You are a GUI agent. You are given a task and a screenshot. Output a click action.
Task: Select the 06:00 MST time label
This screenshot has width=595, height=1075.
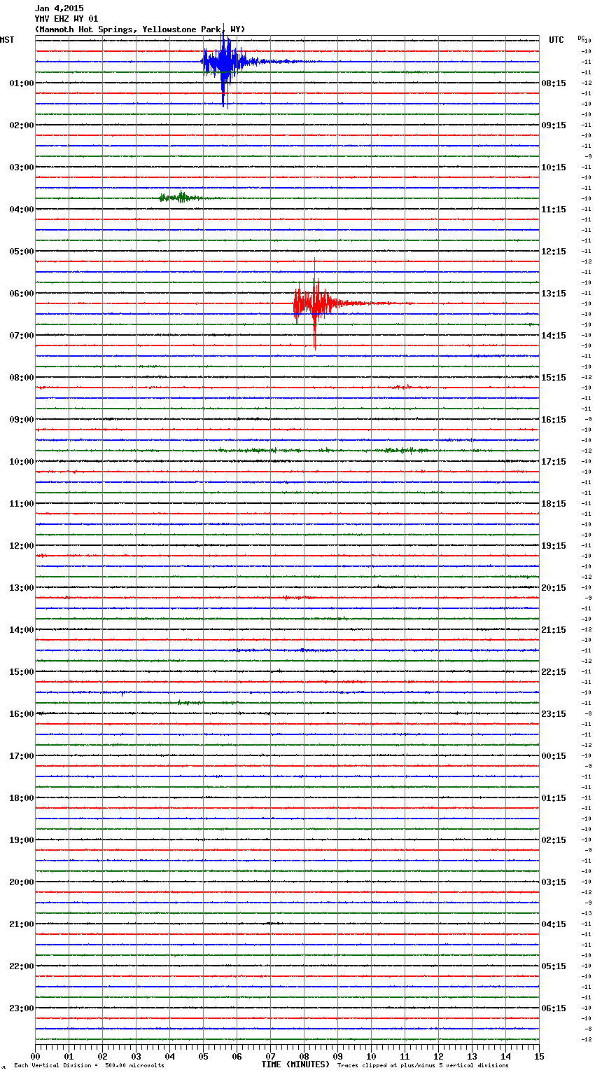pyautogui.click(x=21, y=294)
